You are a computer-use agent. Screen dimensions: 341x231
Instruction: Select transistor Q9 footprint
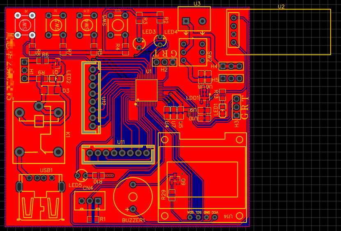175,179
